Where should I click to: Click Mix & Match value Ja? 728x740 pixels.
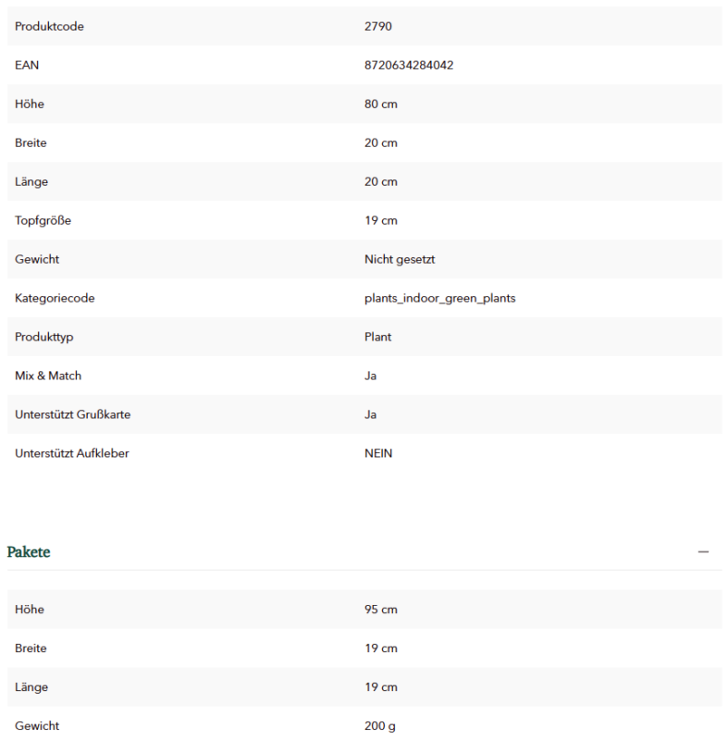(370, 376)
